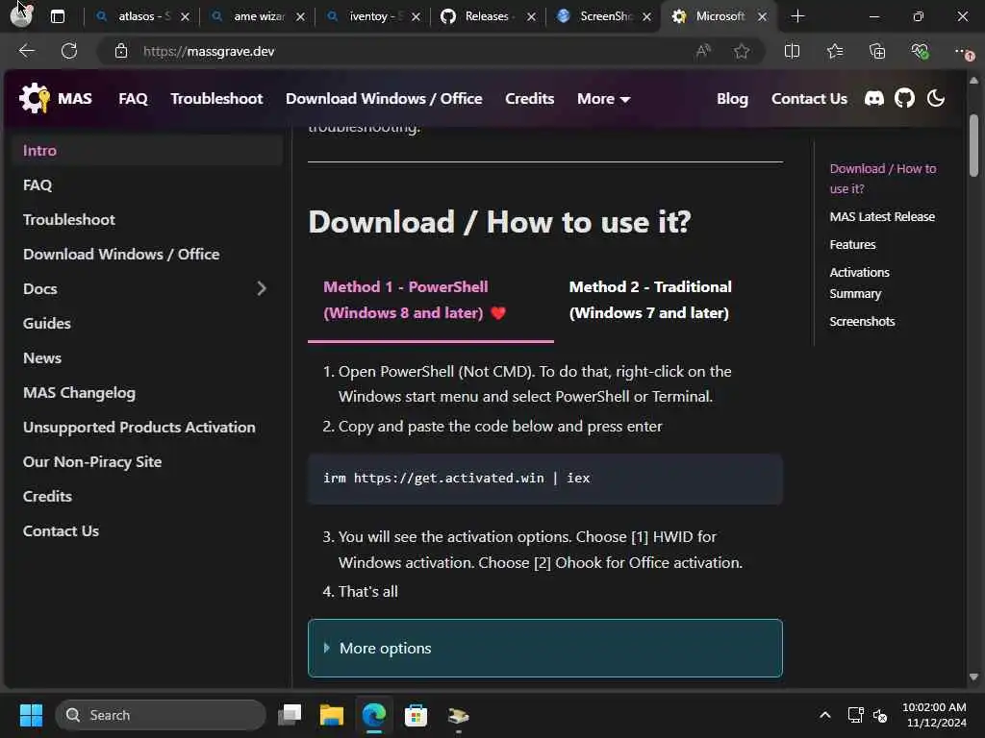The width and height of the screenshot is (985, 738).
Task: Open the clock and date tray
Action: [934, 715]
